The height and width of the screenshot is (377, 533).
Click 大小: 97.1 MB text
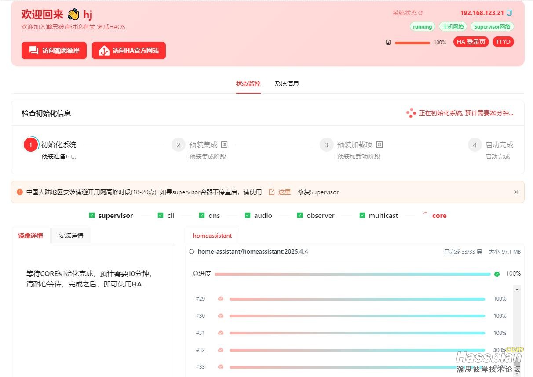click(x=505, y=252)
